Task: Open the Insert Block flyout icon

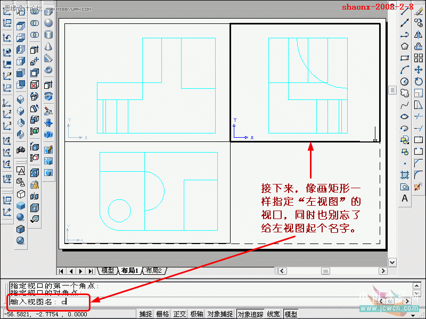Action: tap(405, 140)
